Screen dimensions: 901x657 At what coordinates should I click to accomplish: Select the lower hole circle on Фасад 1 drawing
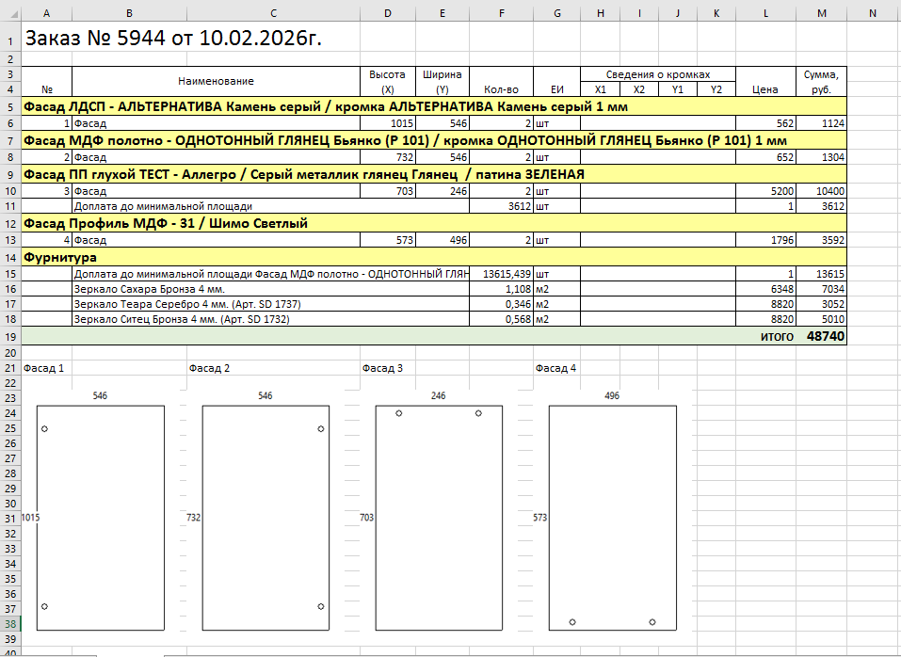click(x=44, y=606)
